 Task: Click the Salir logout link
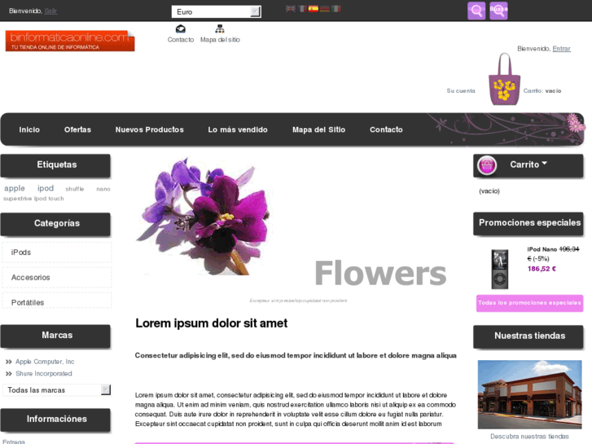[50, 11]
